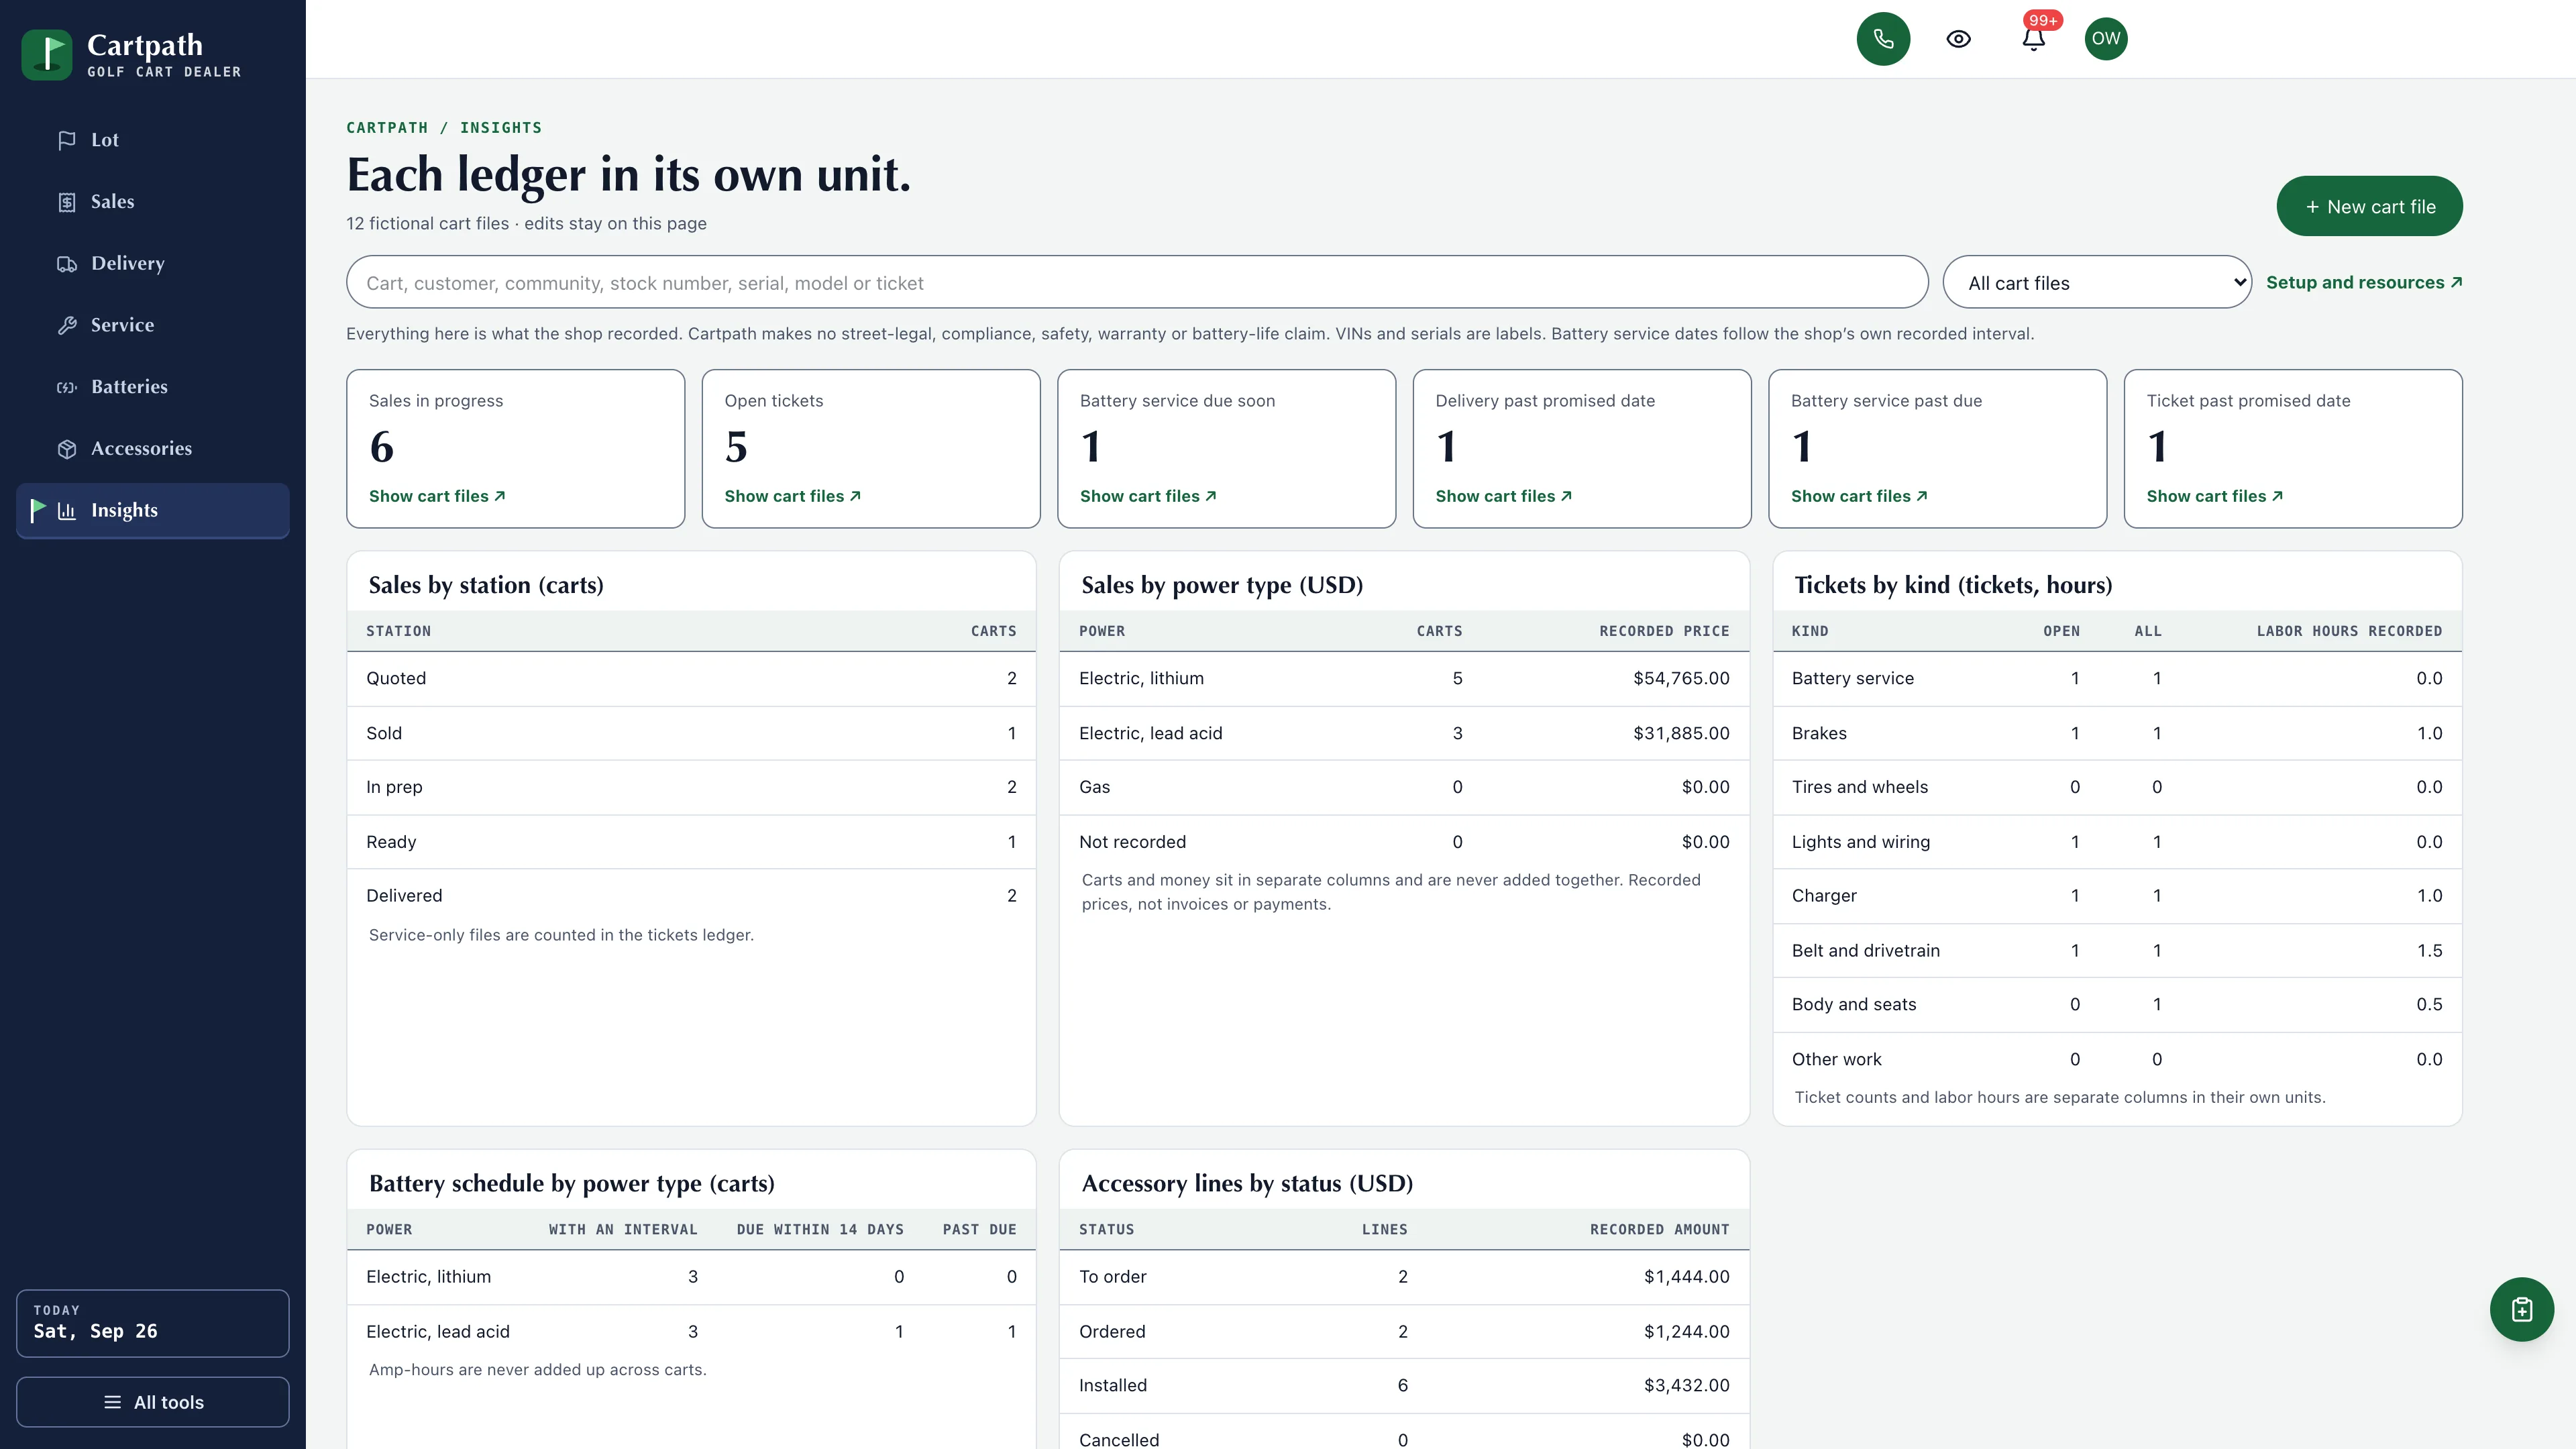Screen dimensions: 2576x1449
Task: Go to Service in sidebar
Action: (153, 325)
